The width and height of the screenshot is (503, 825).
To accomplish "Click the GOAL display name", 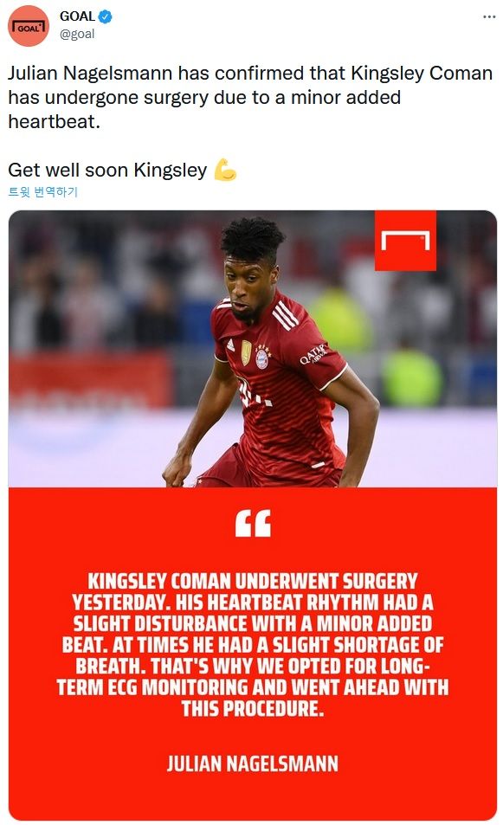I will pos(77,16).
